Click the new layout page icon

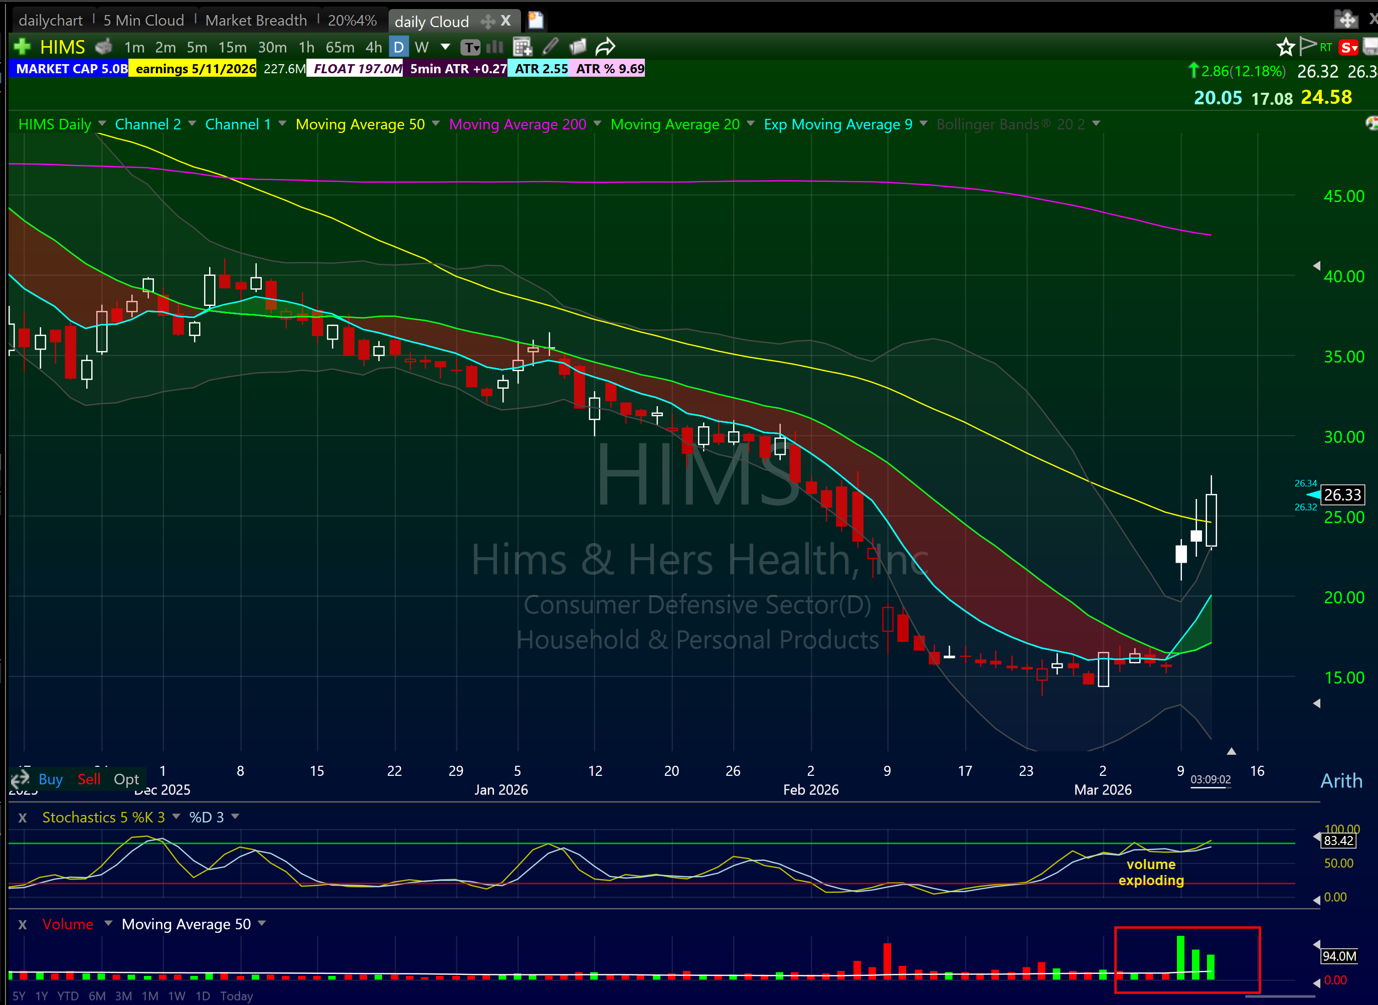point(535,21)
